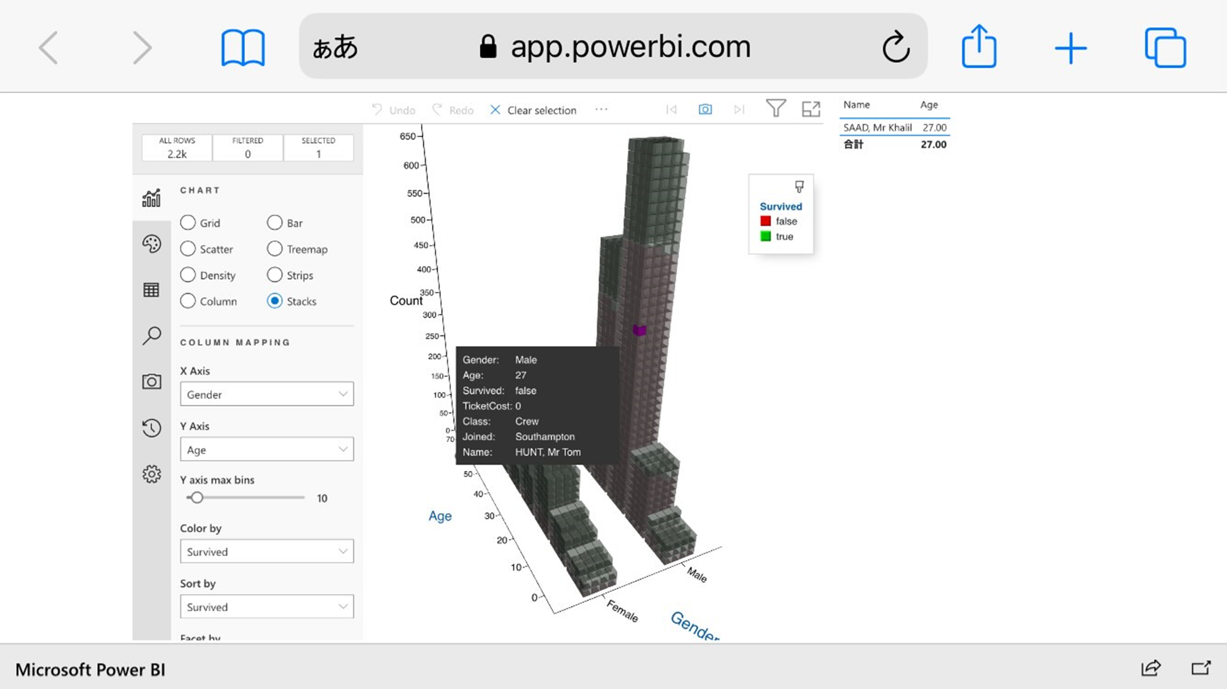
Task: Expand the Y Axis Age dropdown
Action: (267, 450)
